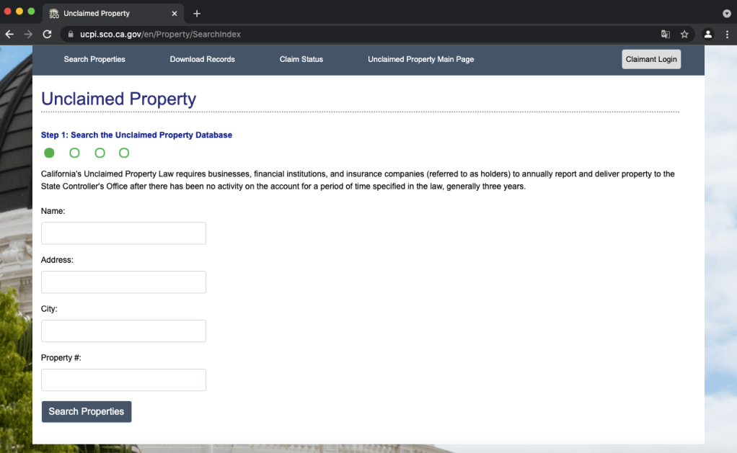The width and height of the screenshot is (737, 453).
Task: Expand the tab search dropdown arrow
Action: (726, 14)
